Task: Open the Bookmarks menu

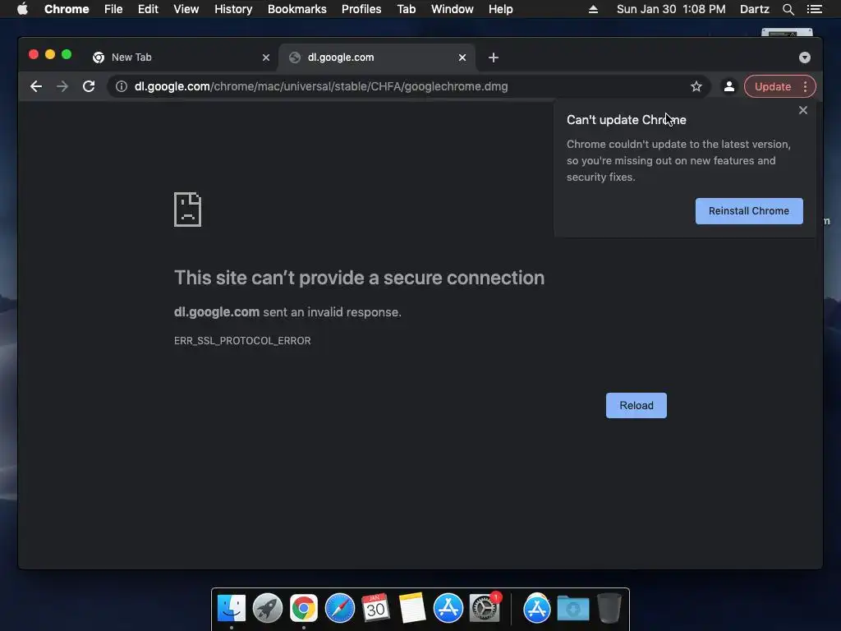Action: [296, 9]
